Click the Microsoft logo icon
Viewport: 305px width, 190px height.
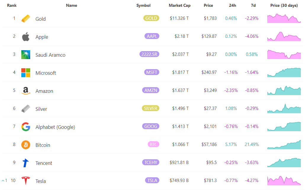pyautogui.click(x=26, y=73)
